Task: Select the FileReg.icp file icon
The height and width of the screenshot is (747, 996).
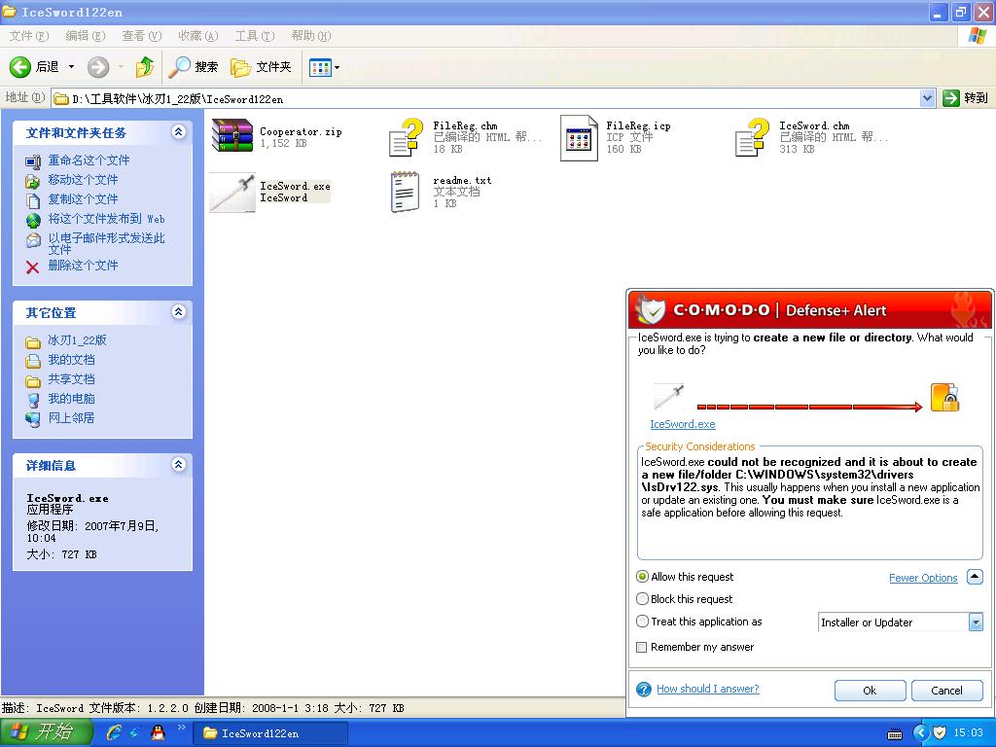Action: 579,138
